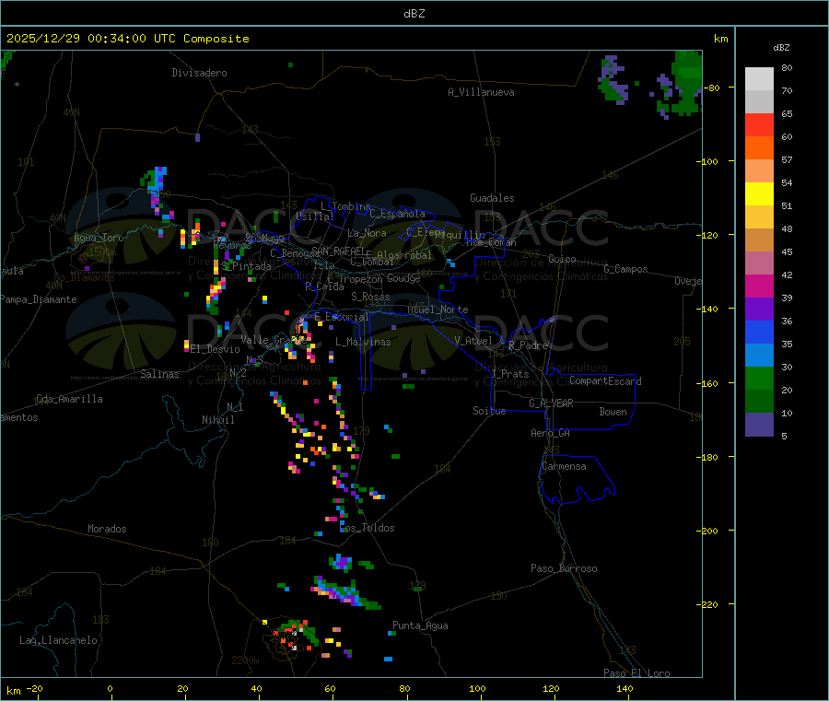
Task: Click the timestamp 2025/12/29 00:34:00 UTC Composite
Action: [x=127, y=39]
